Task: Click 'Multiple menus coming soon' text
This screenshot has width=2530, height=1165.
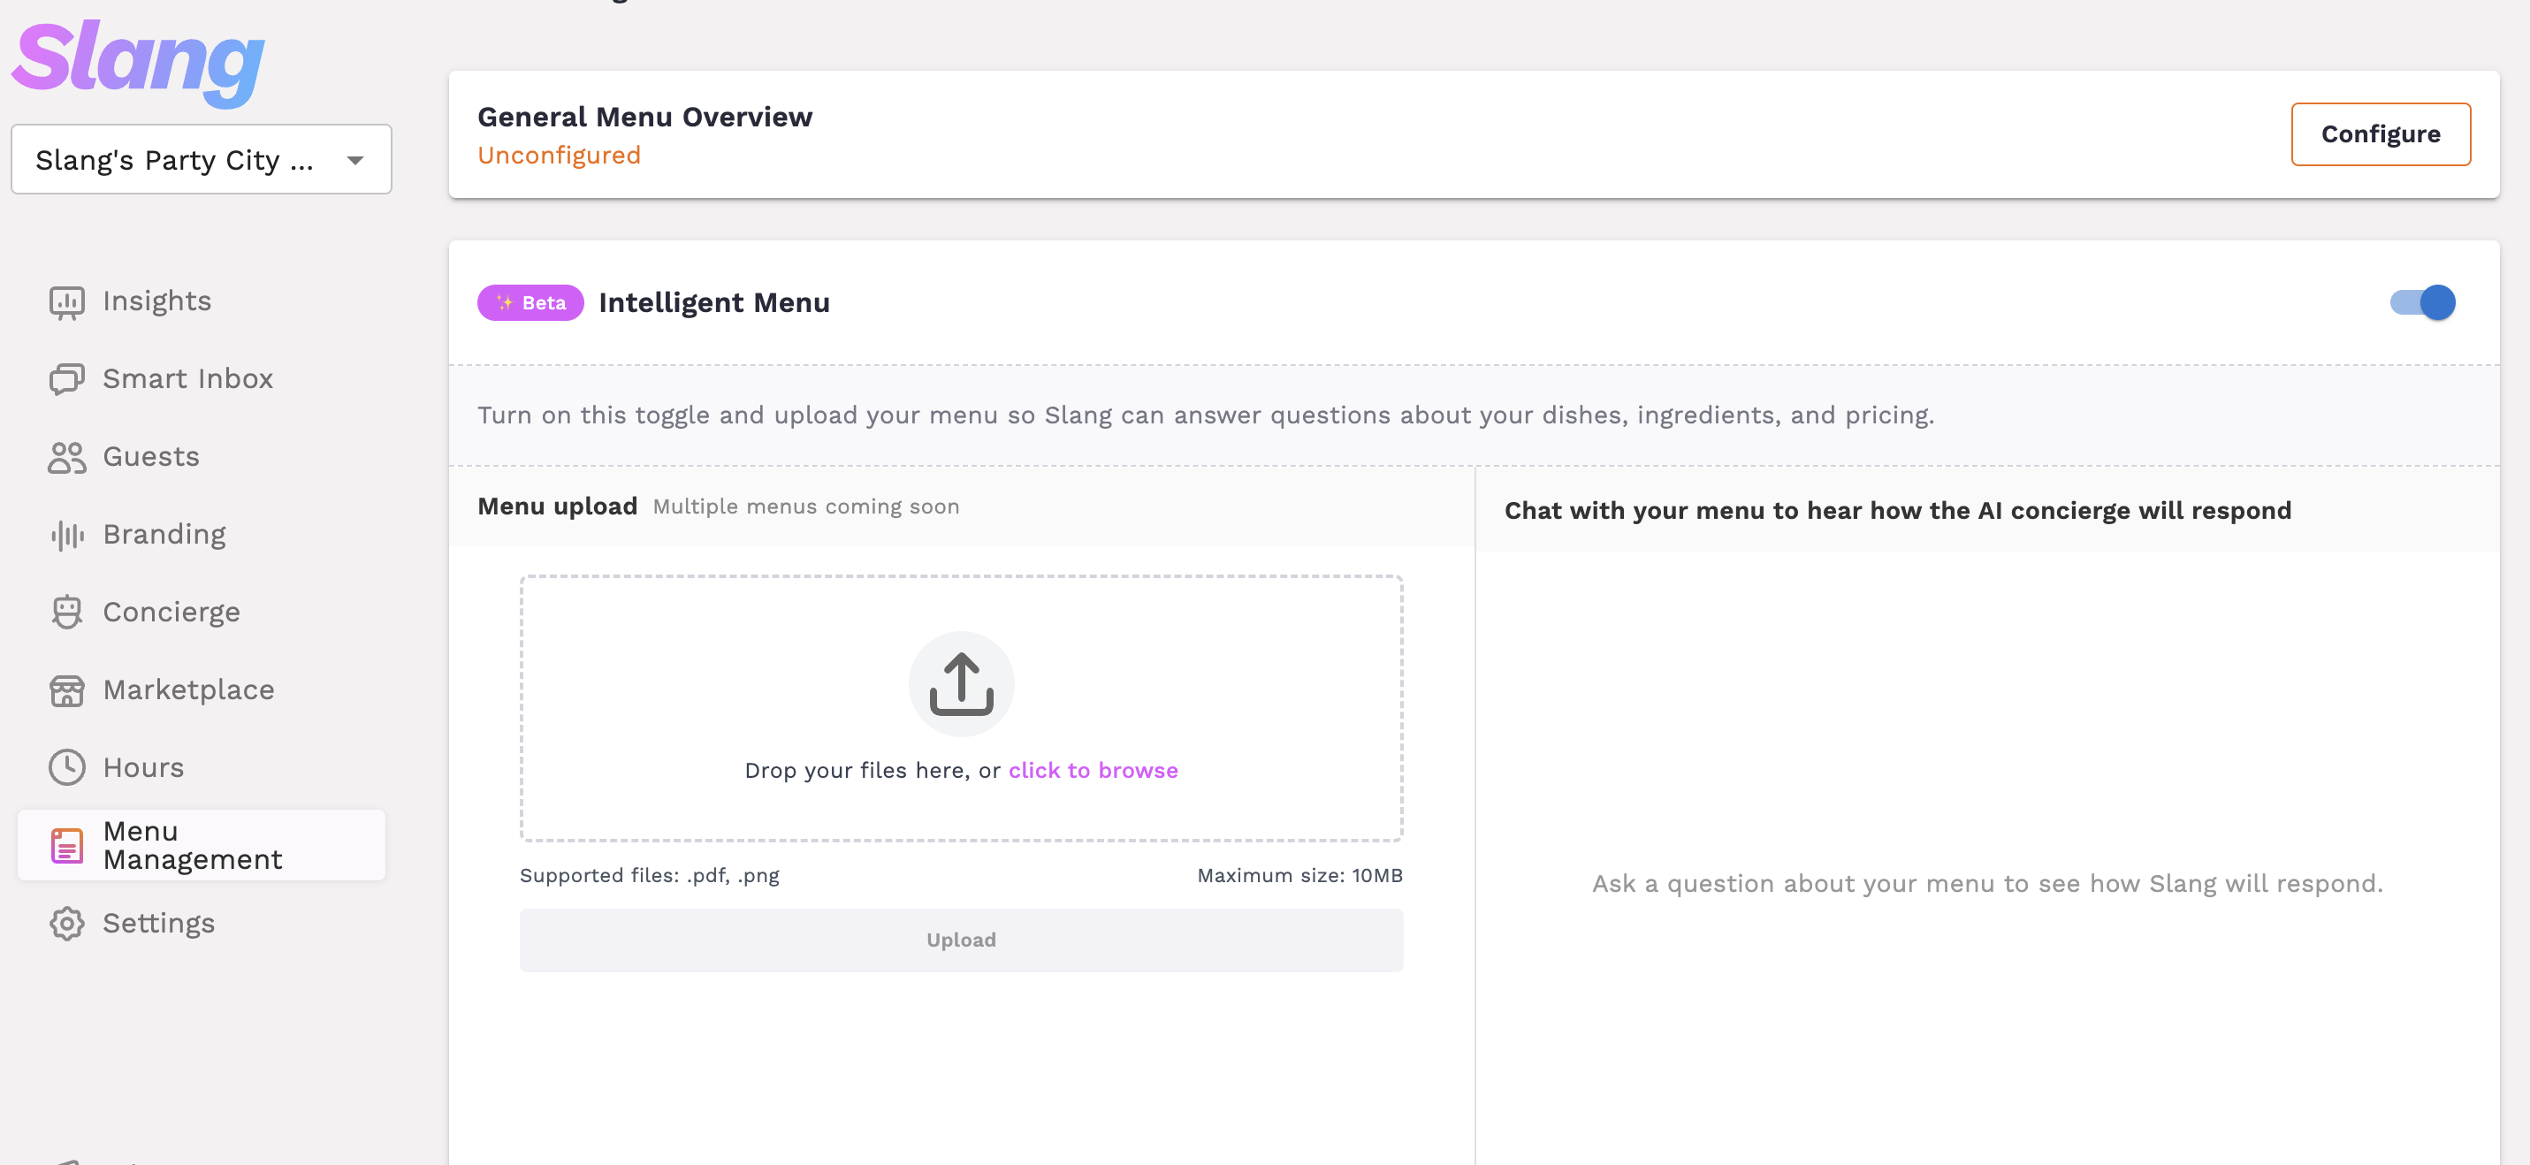Action: 806,506
